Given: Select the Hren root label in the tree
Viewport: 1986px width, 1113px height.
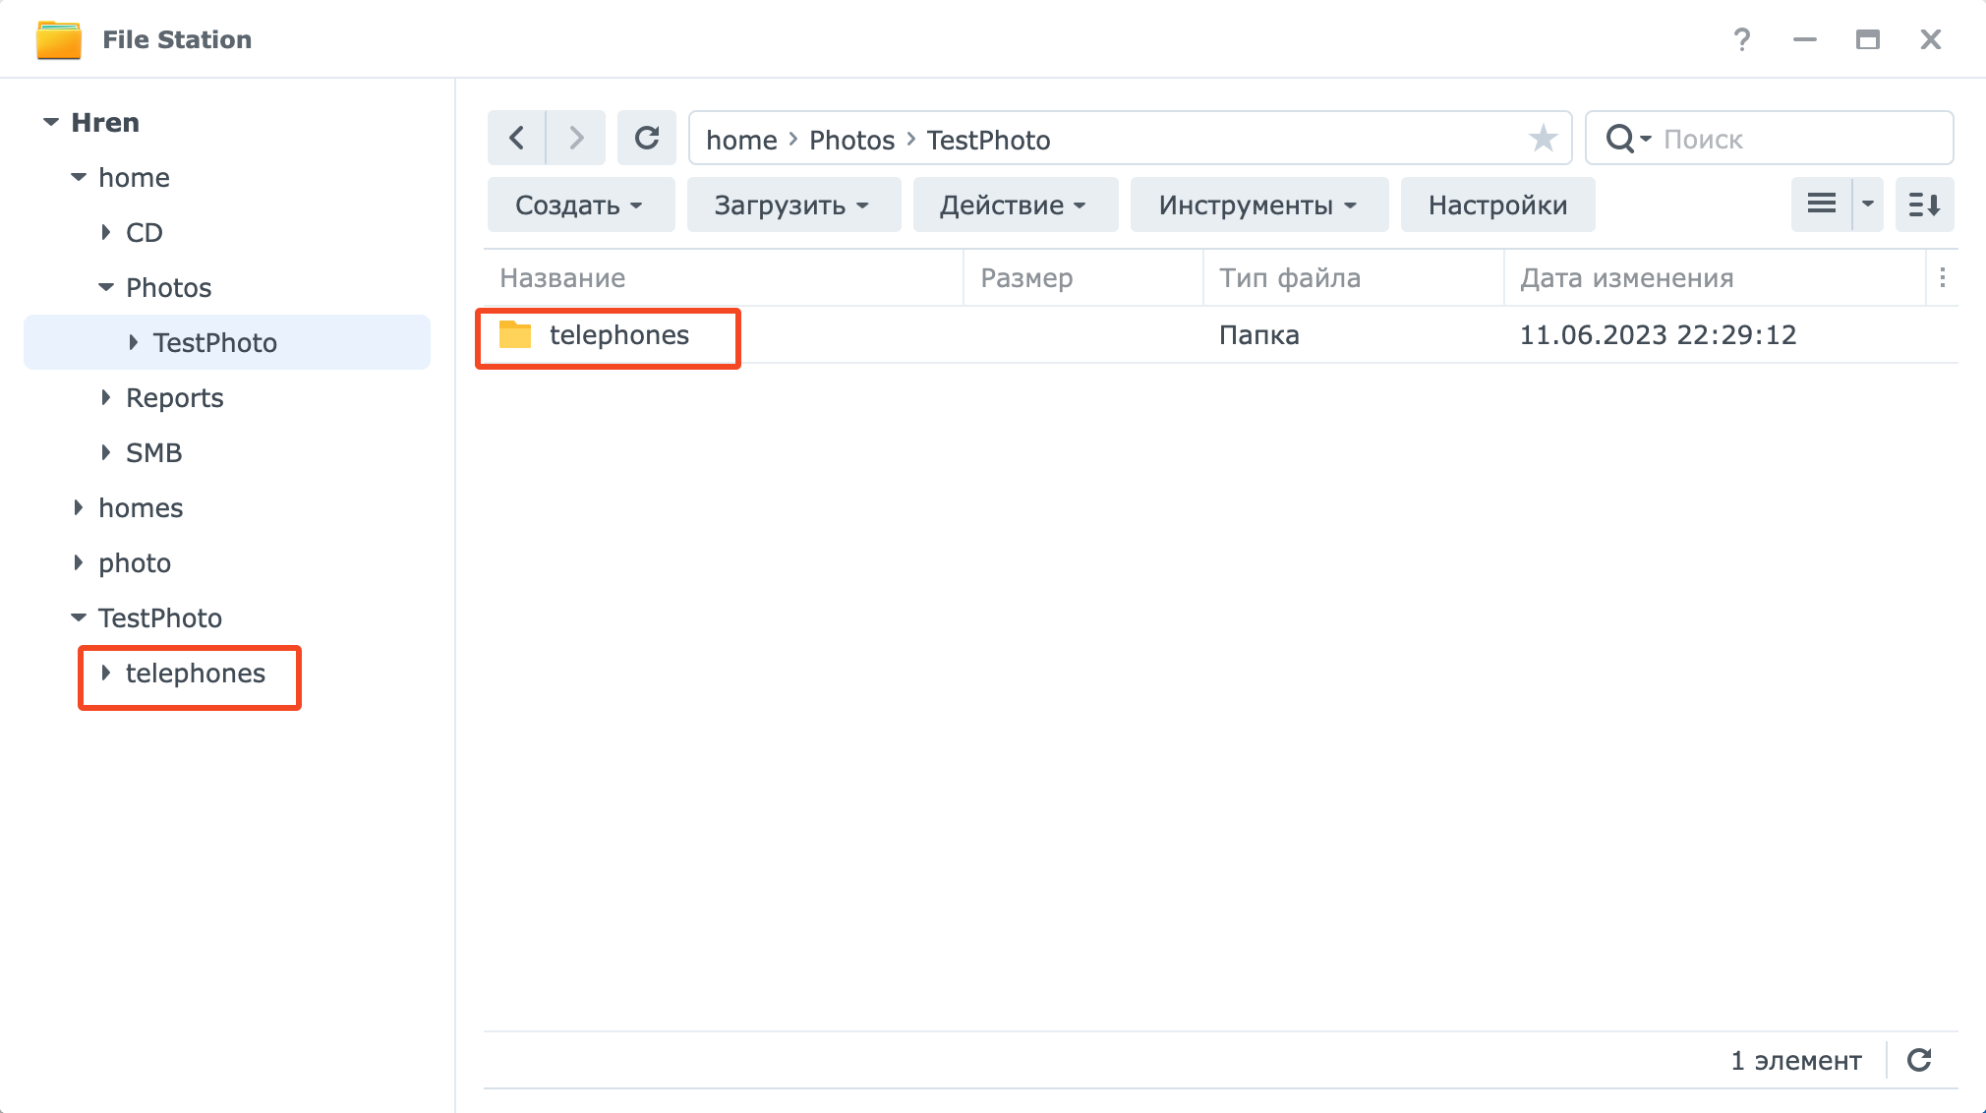Looking at the screenshot, I should pos(105,122).
